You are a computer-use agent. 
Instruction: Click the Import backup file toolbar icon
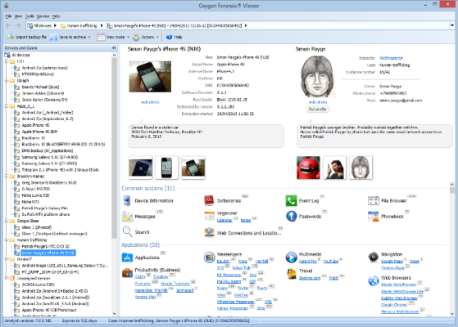click(x=11, y=37)
